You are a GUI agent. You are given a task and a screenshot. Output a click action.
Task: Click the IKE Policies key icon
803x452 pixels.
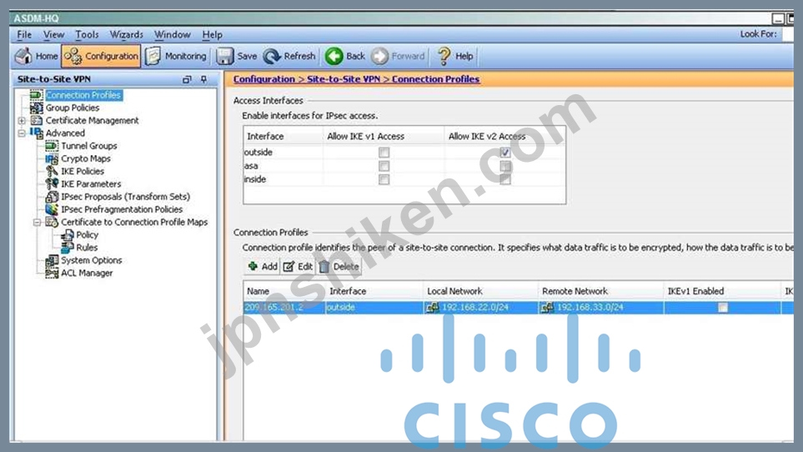[x=52, y=172]
